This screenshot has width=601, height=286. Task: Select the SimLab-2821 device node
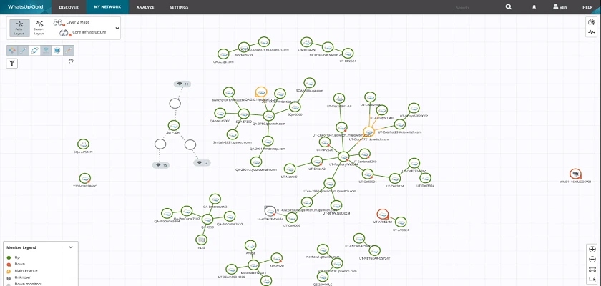coord(233,134)
